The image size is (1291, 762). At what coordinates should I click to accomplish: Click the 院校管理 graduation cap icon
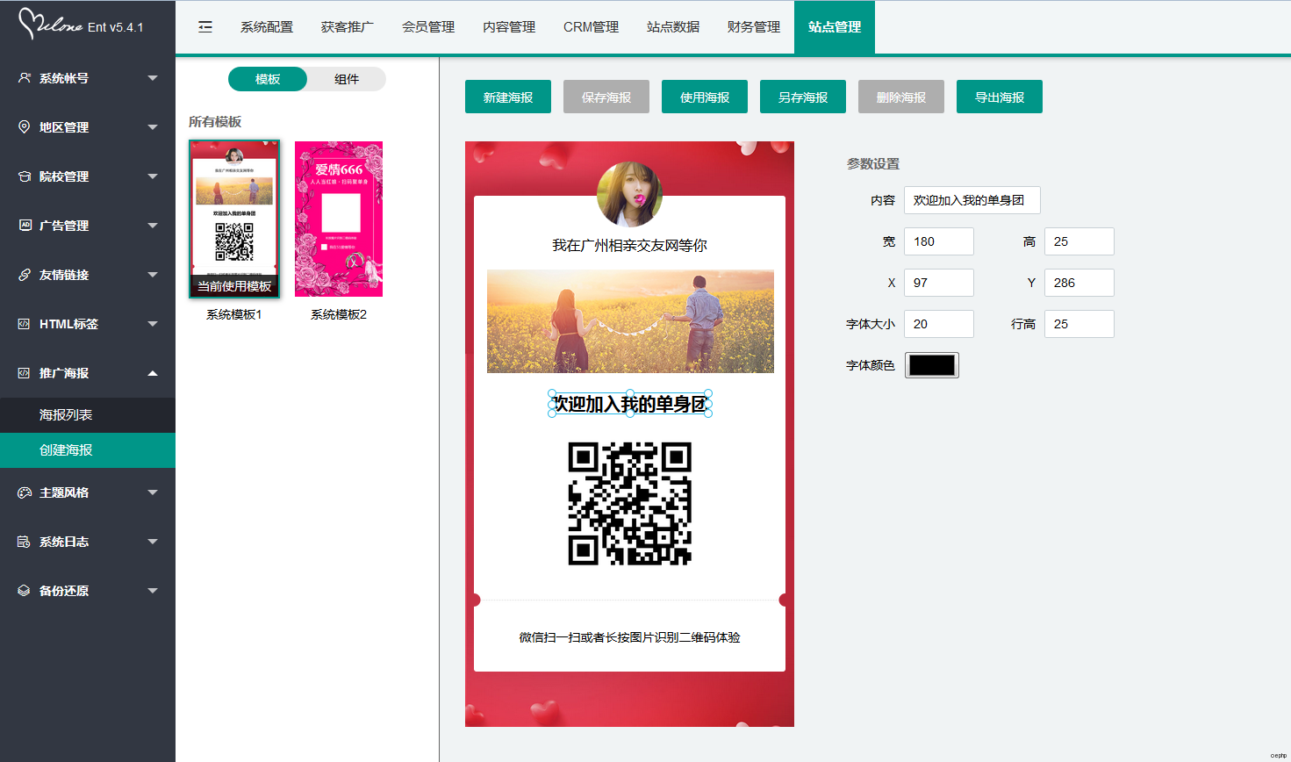point(25,176)
